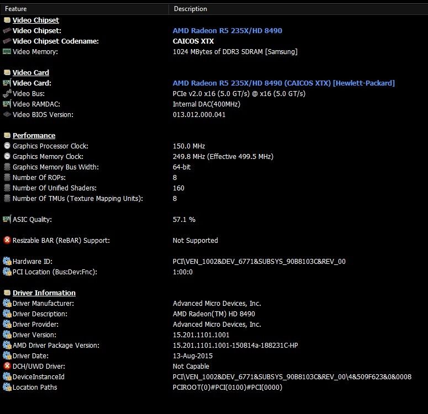This screenshot has width=428, height=414.
Task: Click the gear icon beside Driver Manufacturer
Action: click(7, 303)
